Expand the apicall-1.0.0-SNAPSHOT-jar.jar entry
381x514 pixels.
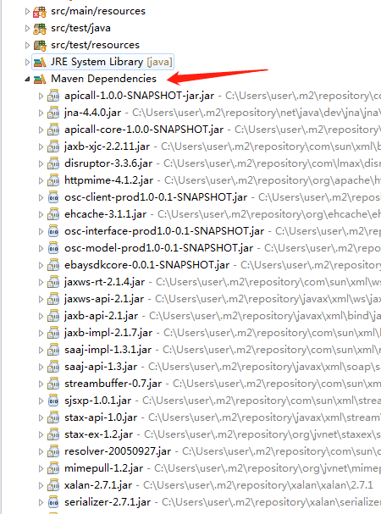[x=41, y=96]
